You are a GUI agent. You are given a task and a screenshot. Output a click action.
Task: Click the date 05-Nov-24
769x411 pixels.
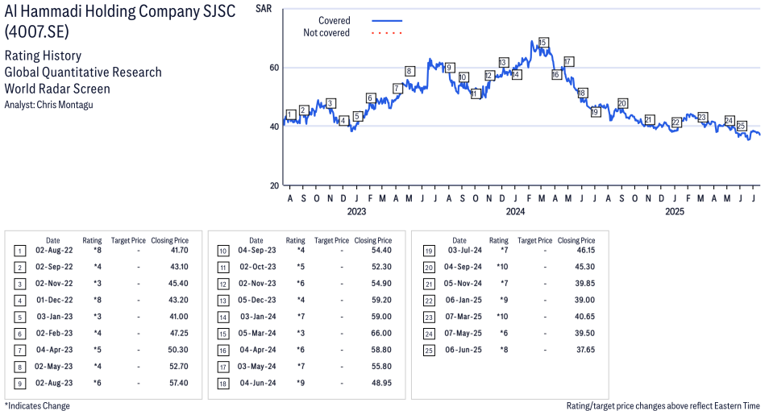[x=463, y=284]
